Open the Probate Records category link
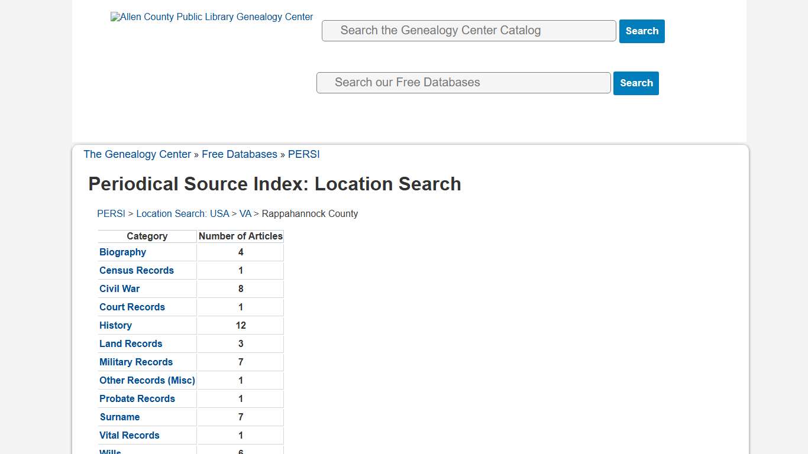 (137, 398)
